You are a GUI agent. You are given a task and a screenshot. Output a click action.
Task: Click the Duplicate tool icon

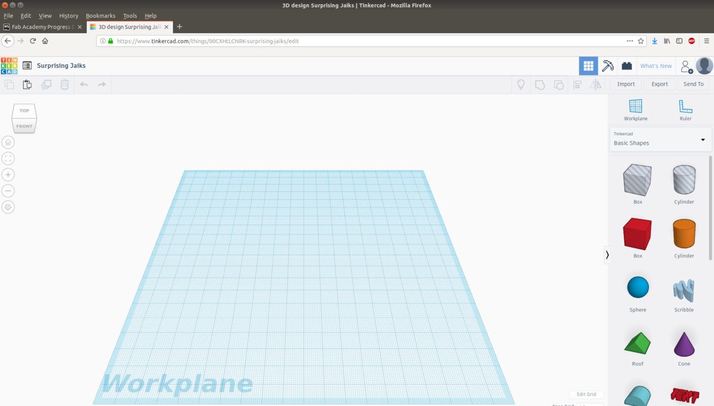pyautogui.click(x=46, y=85)
